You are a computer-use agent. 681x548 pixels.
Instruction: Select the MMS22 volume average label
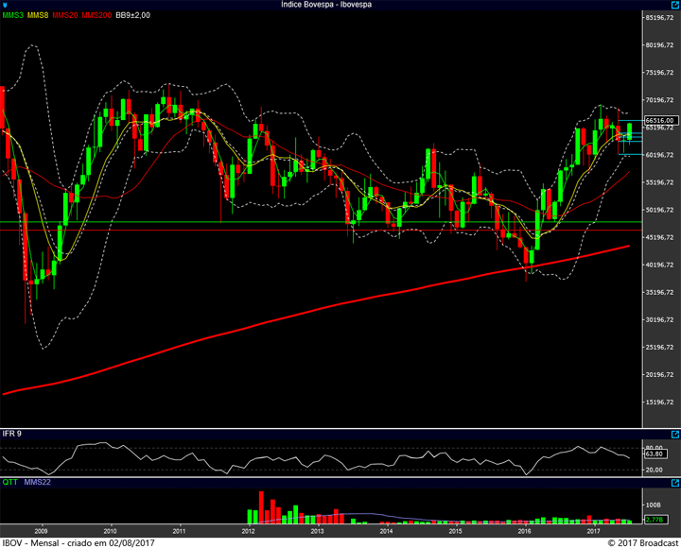point(36,481)
